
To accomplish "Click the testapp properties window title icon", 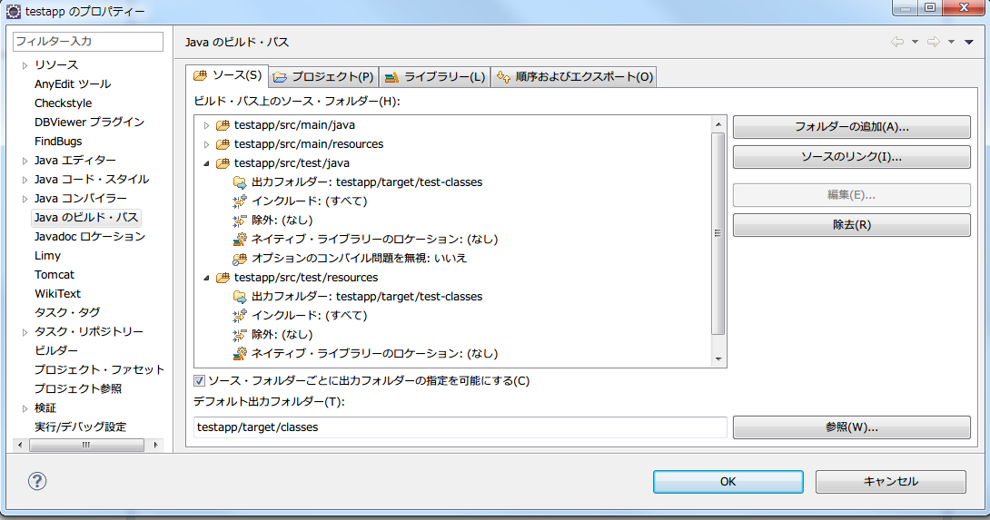I will click(x=14, y=11).
